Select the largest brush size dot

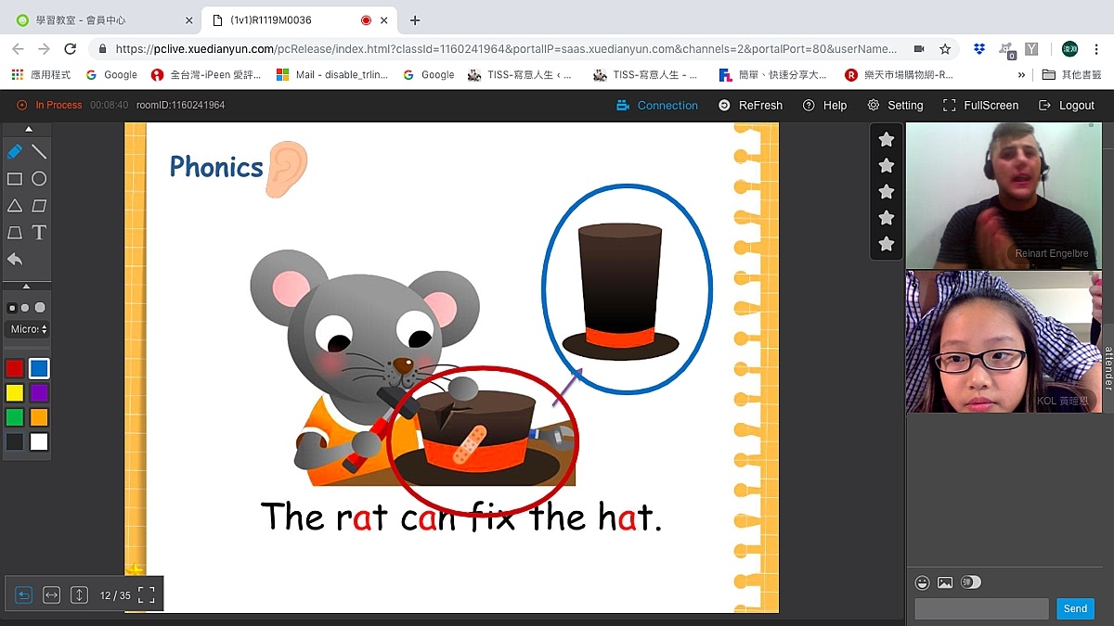point(40,308)
